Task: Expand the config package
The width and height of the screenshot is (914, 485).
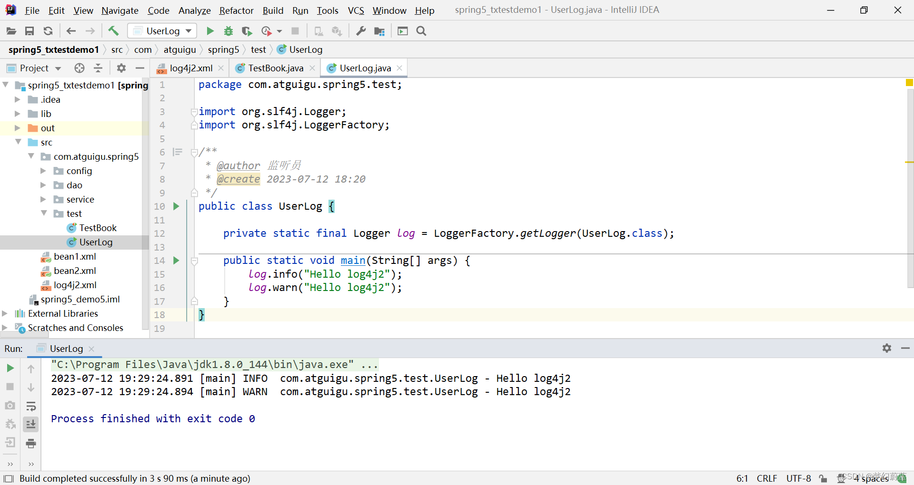Action: click(x=43, y=171)
